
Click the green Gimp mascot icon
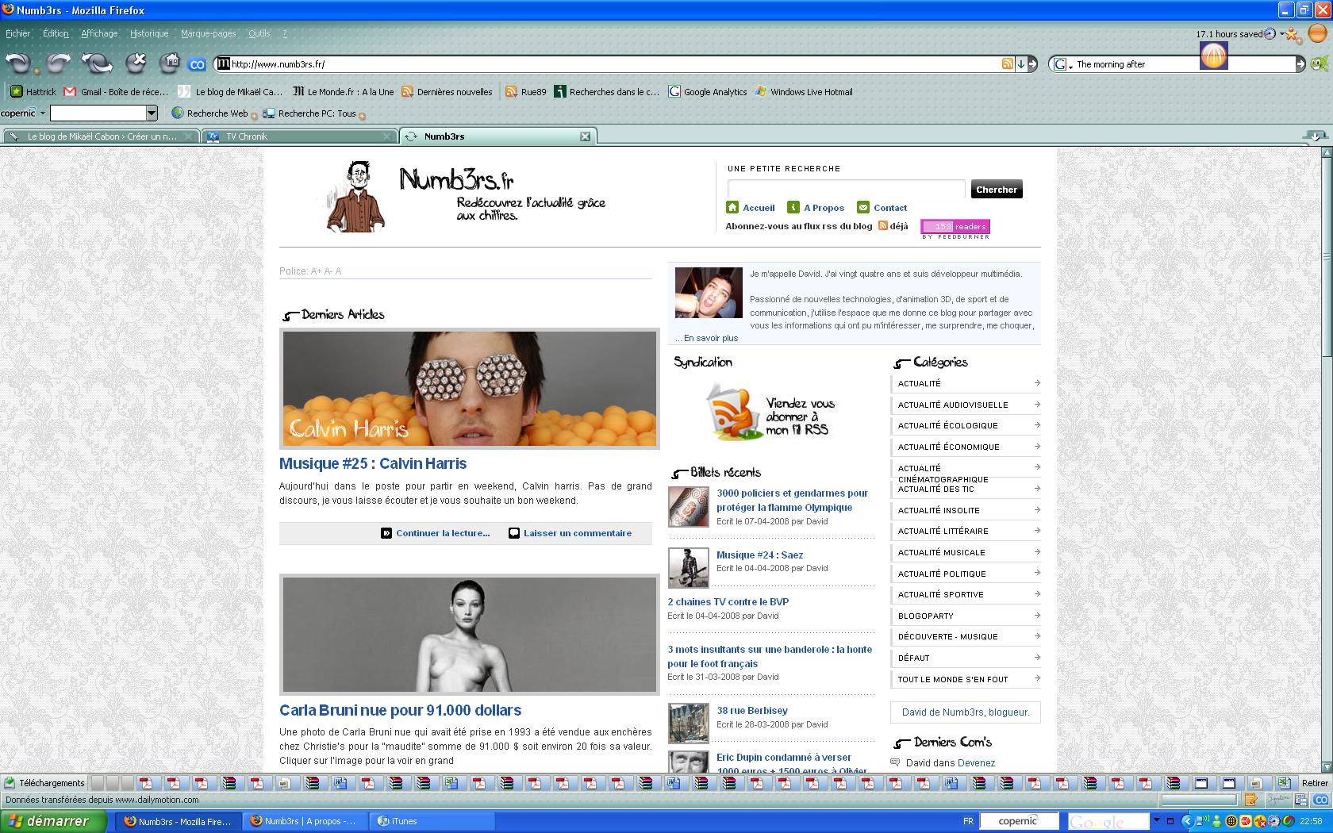pyautogui.click(x=1319, y=64)
